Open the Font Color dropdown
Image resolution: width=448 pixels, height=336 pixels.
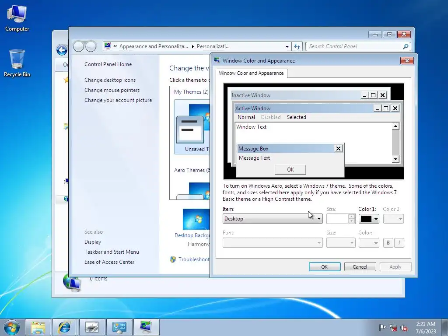369,242
